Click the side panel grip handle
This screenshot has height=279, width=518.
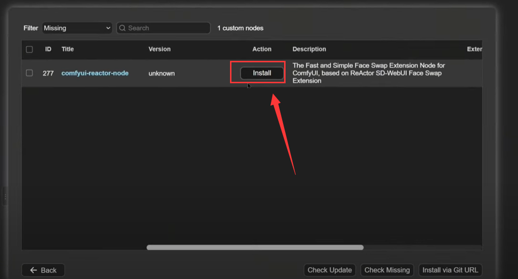[x=5, y=196]
